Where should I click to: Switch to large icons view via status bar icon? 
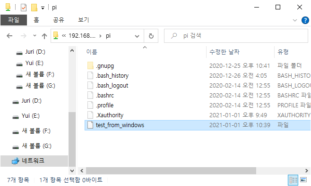tap(303, 180)
